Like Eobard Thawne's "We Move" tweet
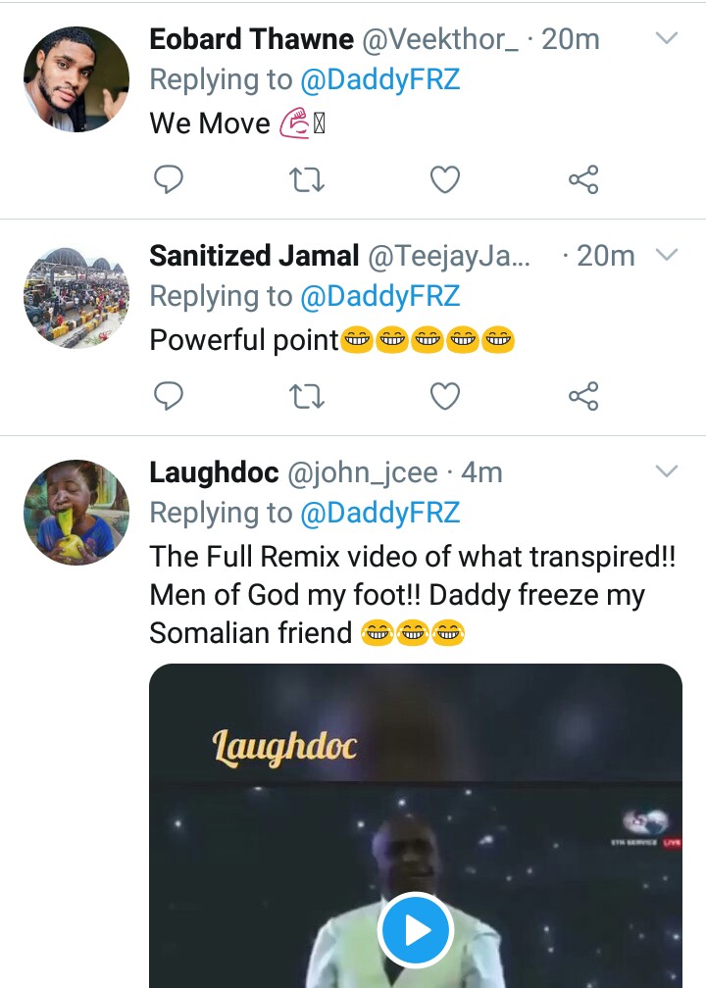Screen dimensions: 706x988 pyautogui.click(x=446, y=179)
